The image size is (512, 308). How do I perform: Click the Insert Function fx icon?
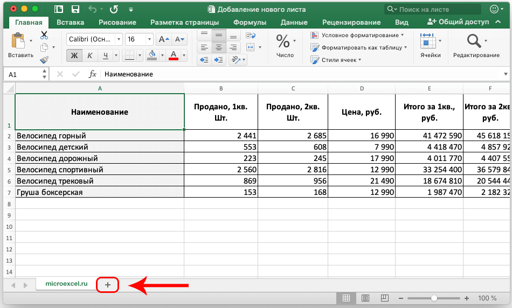tap(93, 74)
